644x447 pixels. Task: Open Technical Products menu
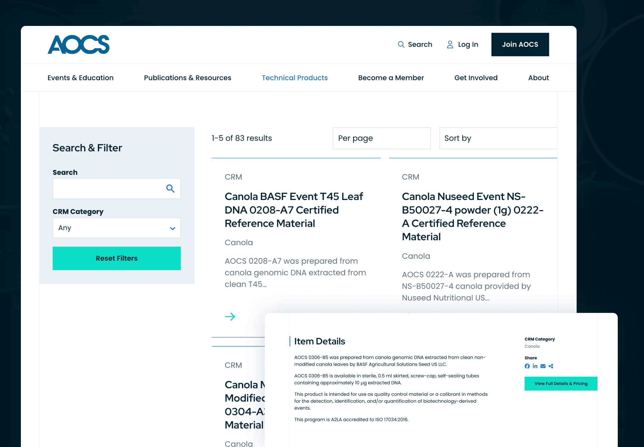(295, 78)
